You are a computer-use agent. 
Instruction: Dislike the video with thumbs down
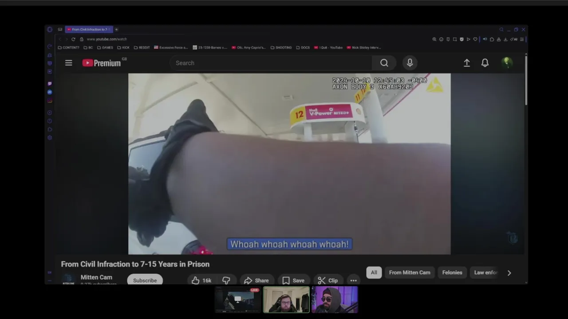click(x=226, y=280)
